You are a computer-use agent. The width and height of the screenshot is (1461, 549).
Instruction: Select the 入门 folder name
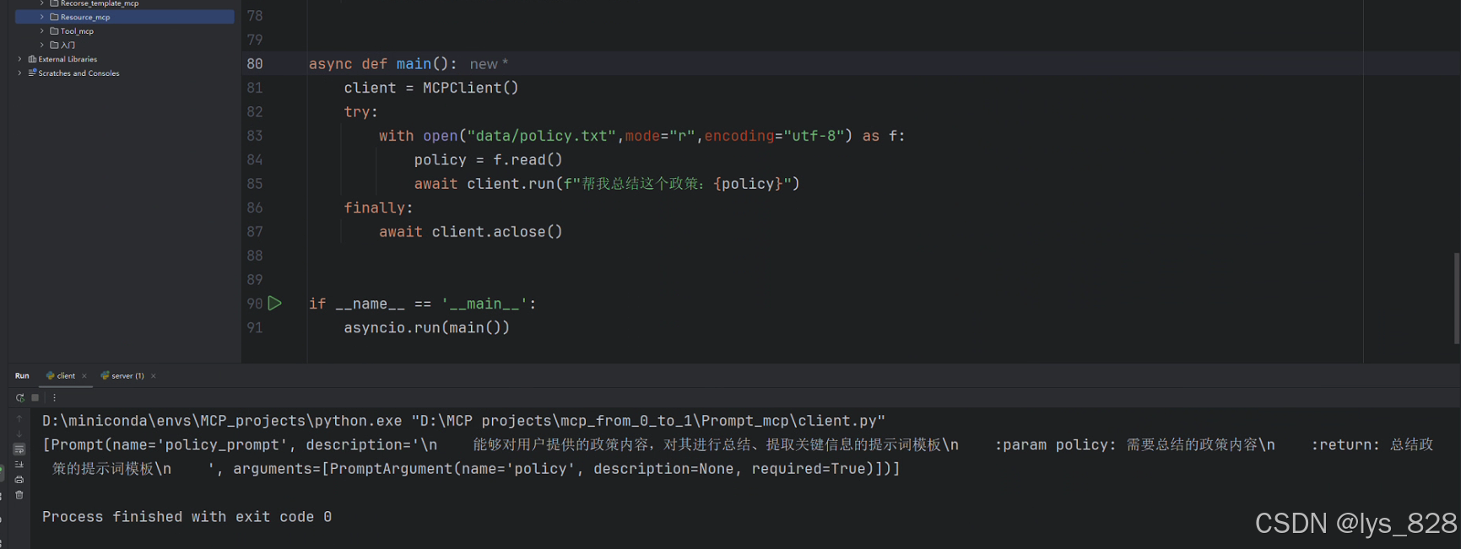[x=68, y=45]
